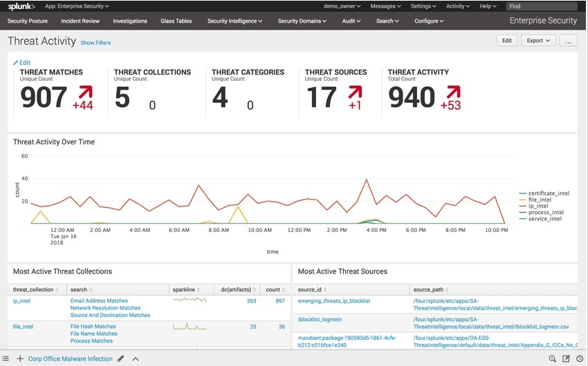Open the list icon in bottom bar

click(6, 358)
